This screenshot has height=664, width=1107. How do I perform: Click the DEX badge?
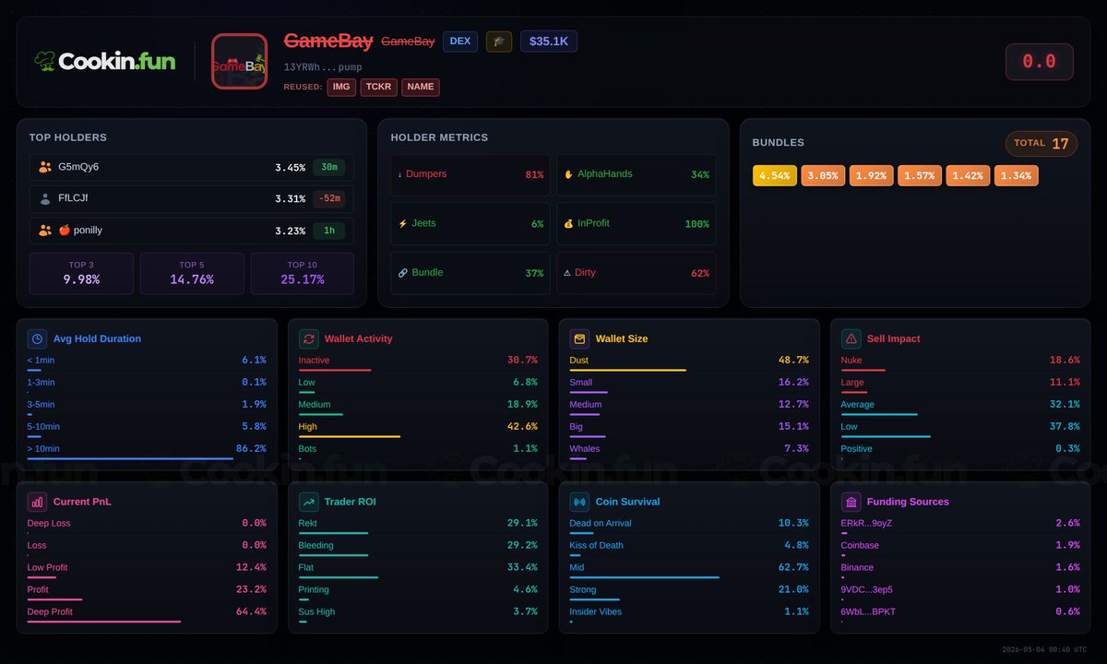460,41
